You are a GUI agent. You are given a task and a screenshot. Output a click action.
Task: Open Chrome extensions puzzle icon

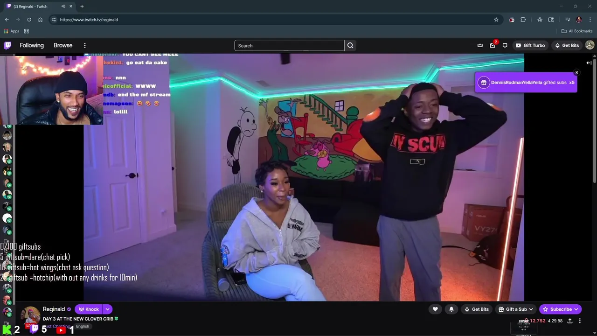coord(523,20)
